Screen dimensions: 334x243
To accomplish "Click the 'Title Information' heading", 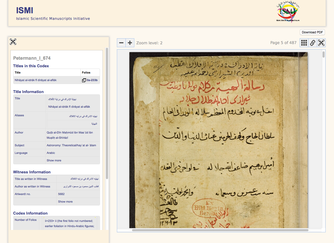I will 28,92.
